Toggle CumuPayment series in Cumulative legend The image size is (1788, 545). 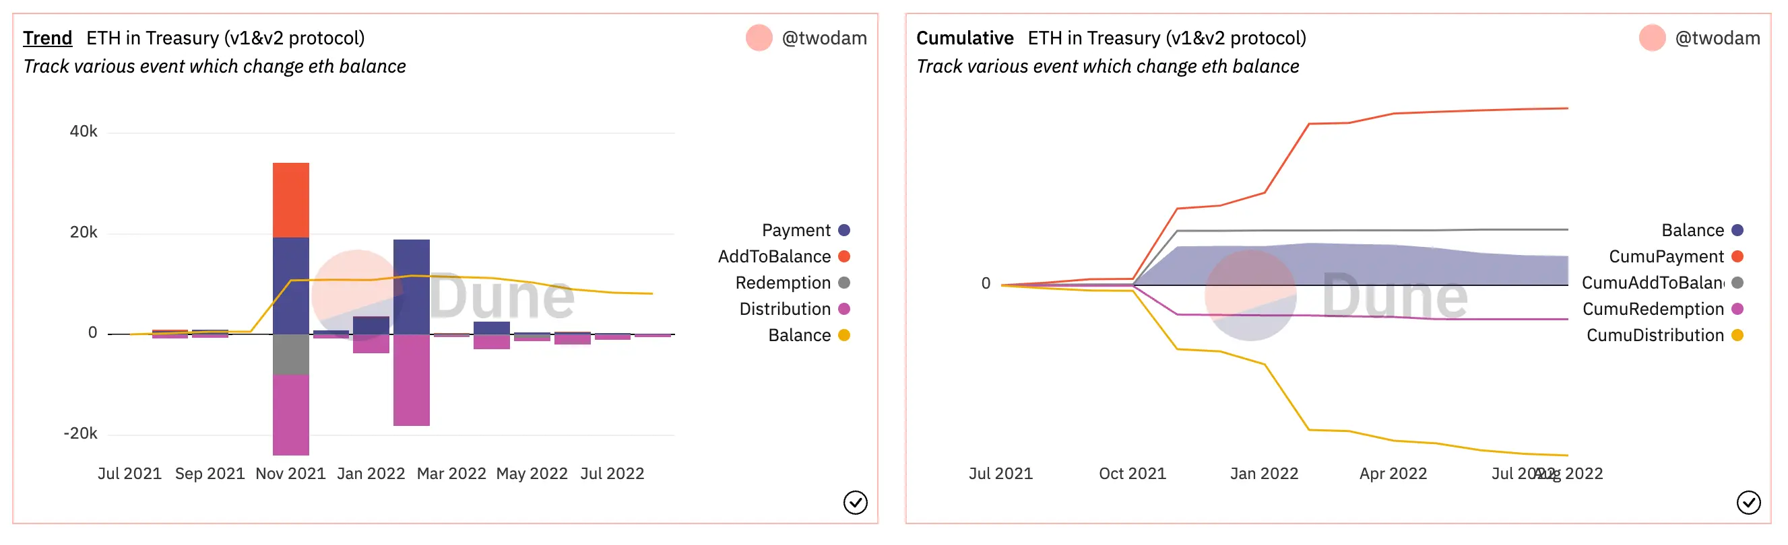pos(1675,256)
